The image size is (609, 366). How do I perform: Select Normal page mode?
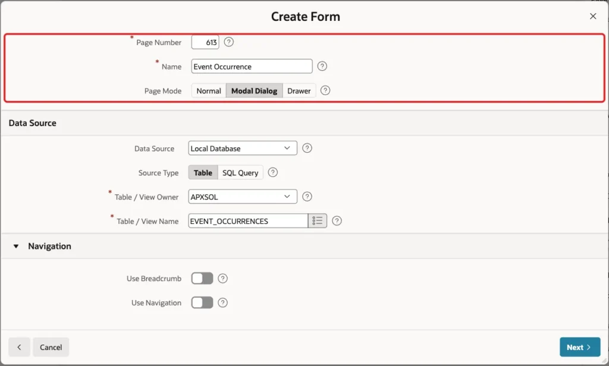pyautogui.click(x=209, y=91)
